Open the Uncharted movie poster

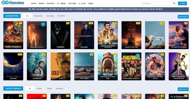click(x=108, y=35)
